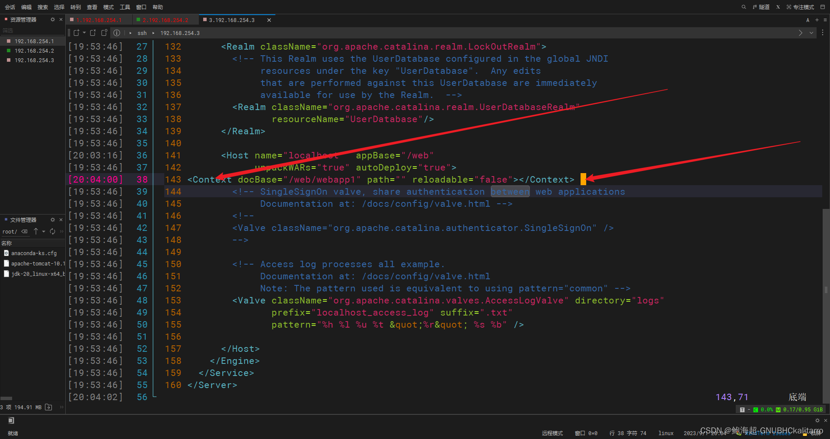Click the 名称 column header
Viewport: 830px width, 439px height.
coord(32,243)
